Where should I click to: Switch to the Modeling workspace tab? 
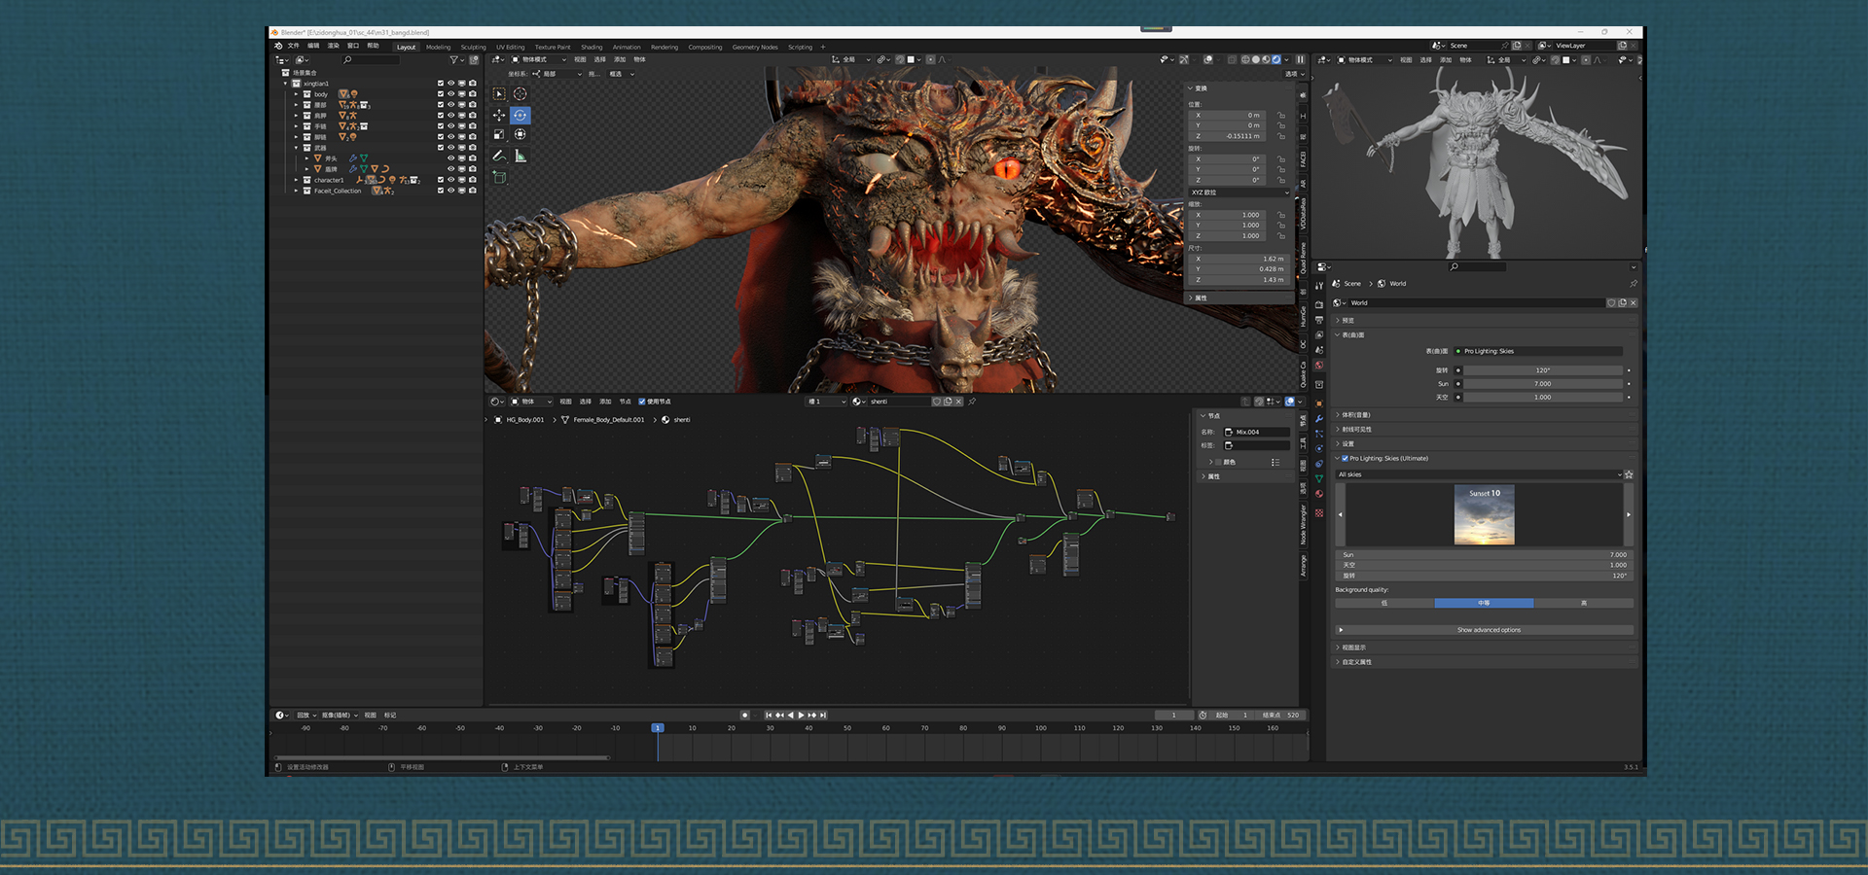tap(438, 47)
